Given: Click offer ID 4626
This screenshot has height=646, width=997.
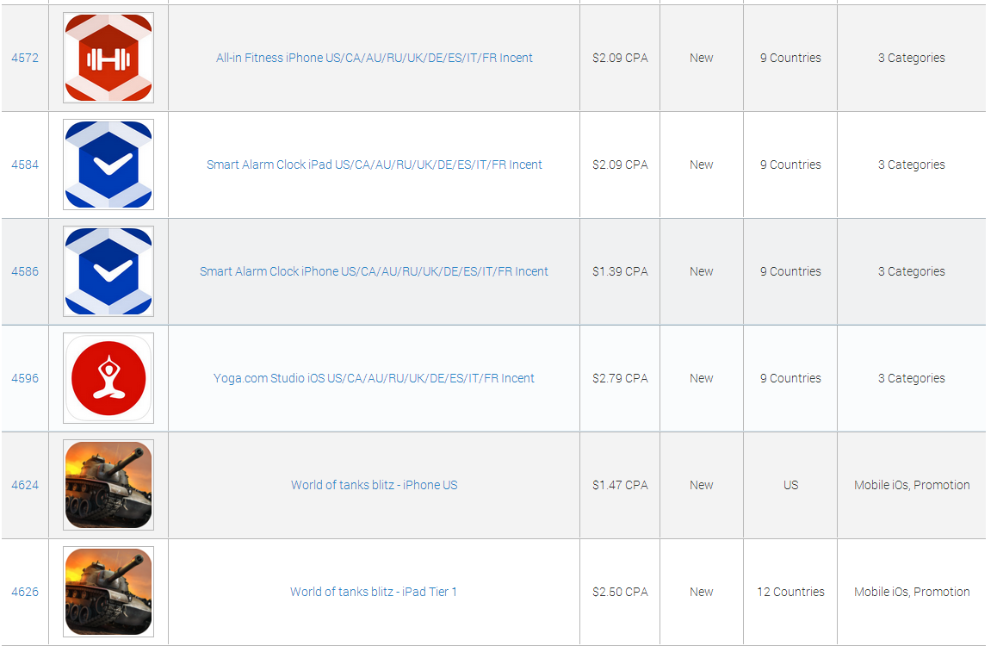Looking at the screenshot, I should point(25,592).
